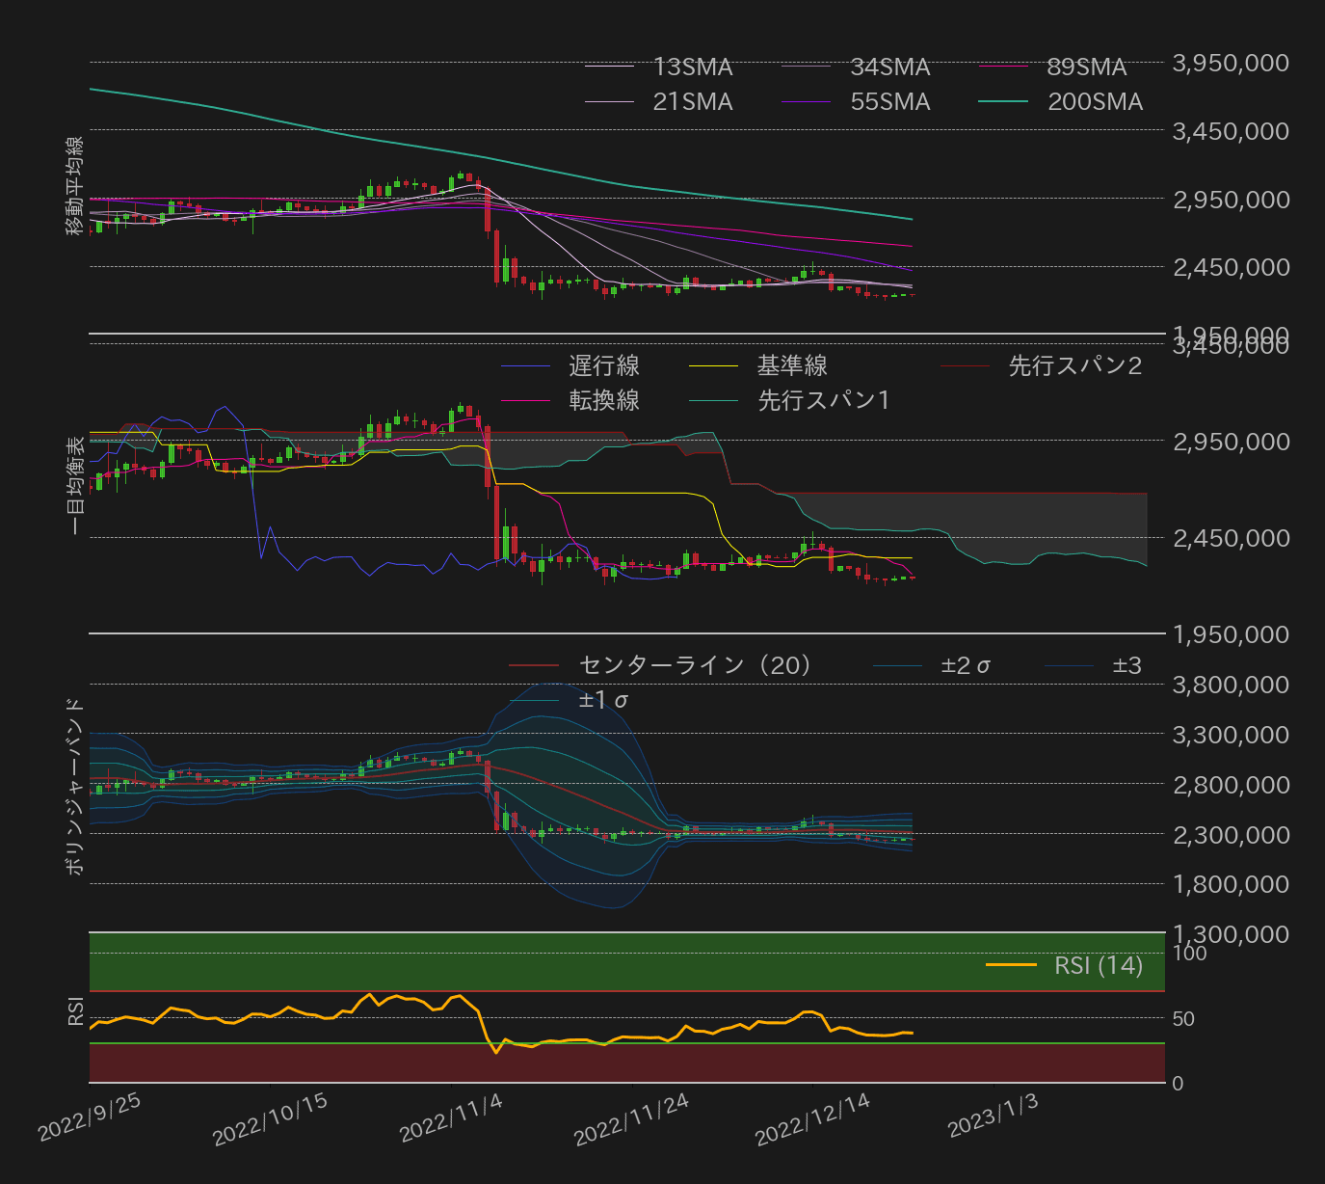Click the 遅行線 legend line icon
1325x1184 pixels.
pos(528,366)
